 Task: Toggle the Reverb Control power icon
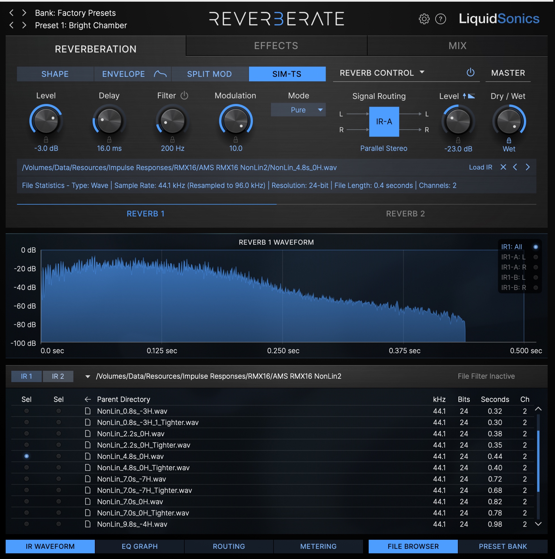pos(471,72)
